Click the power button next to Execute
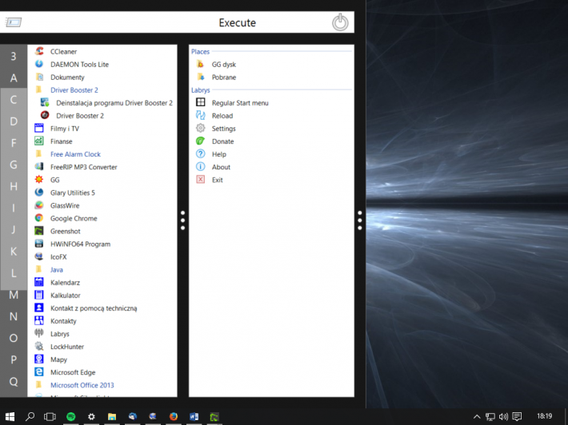The height and width of the screenshot is (425, 568). [x=340, y=22]
